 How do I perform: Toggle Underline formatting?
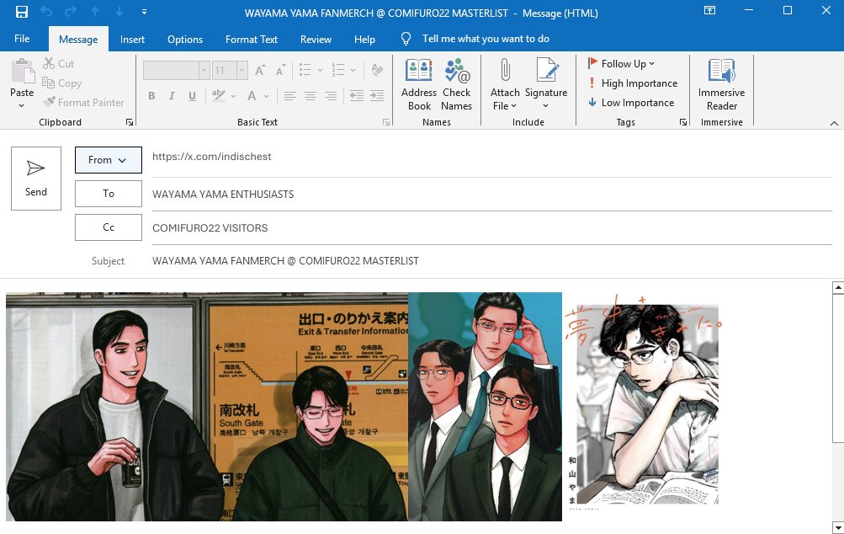(192, 96)
